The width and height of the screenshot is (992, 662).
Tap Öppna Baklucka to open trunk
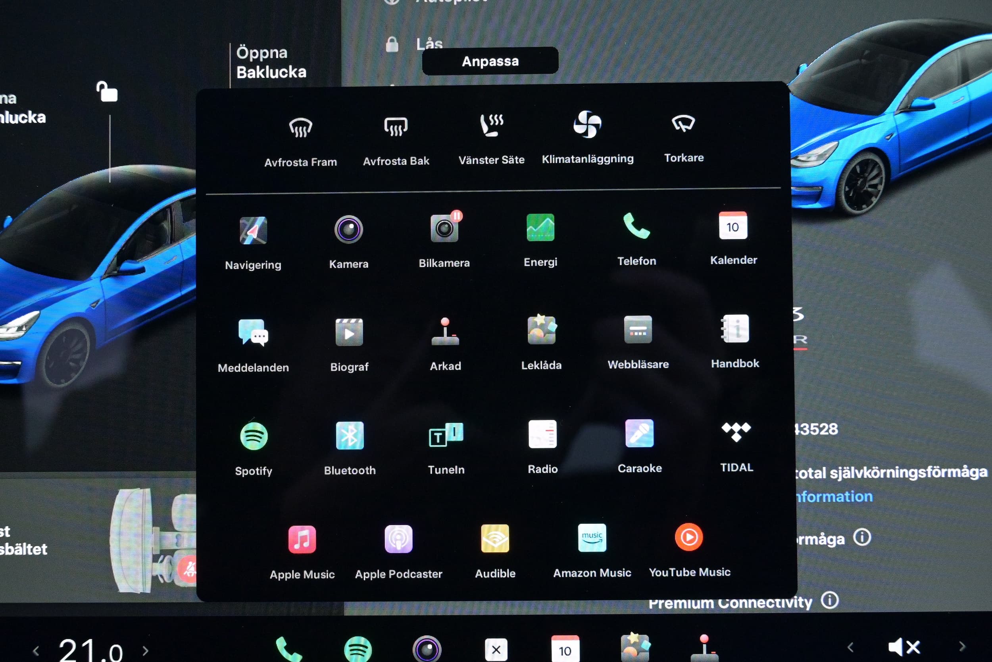271,62
